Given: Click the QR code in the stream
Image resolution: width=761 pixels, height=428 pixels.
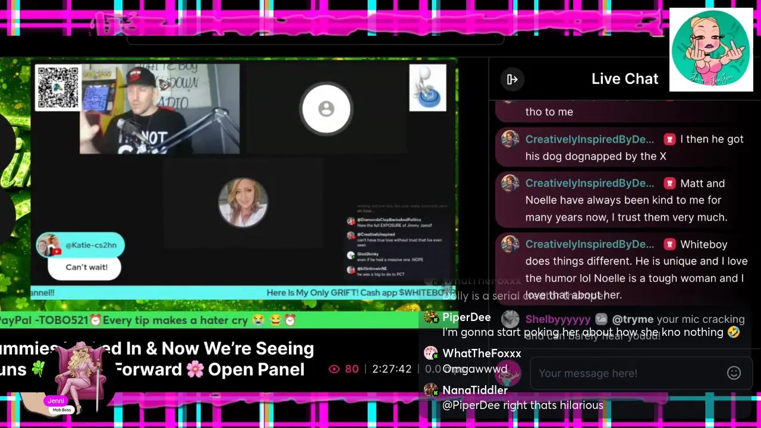Looking at the screenshot, I should (x=58, y=88).
